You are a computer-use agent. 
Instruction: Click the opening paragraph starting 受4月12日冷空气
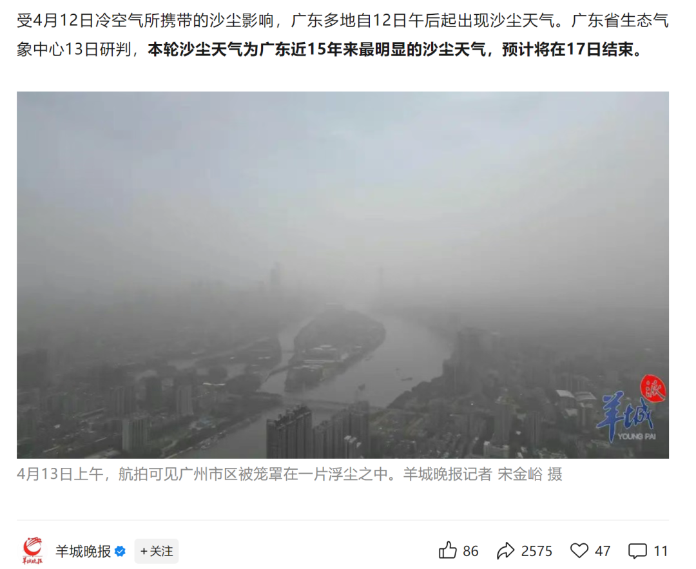tap(343, 35)
